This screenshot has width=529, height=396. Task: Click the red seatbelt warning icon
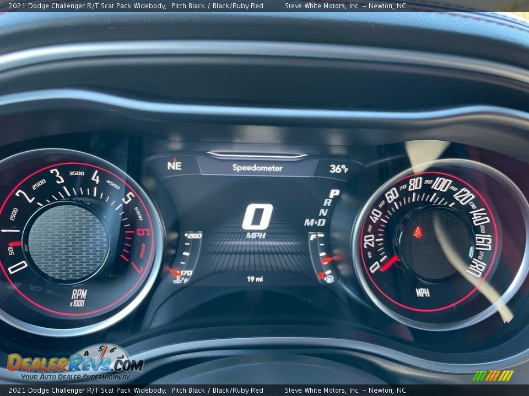pyautogui.click(x=418, y=232)
